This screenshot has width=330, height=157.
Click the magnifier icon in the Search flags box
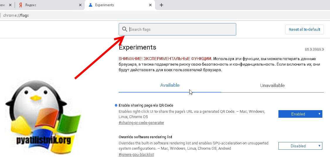click(x=125, y=29)
